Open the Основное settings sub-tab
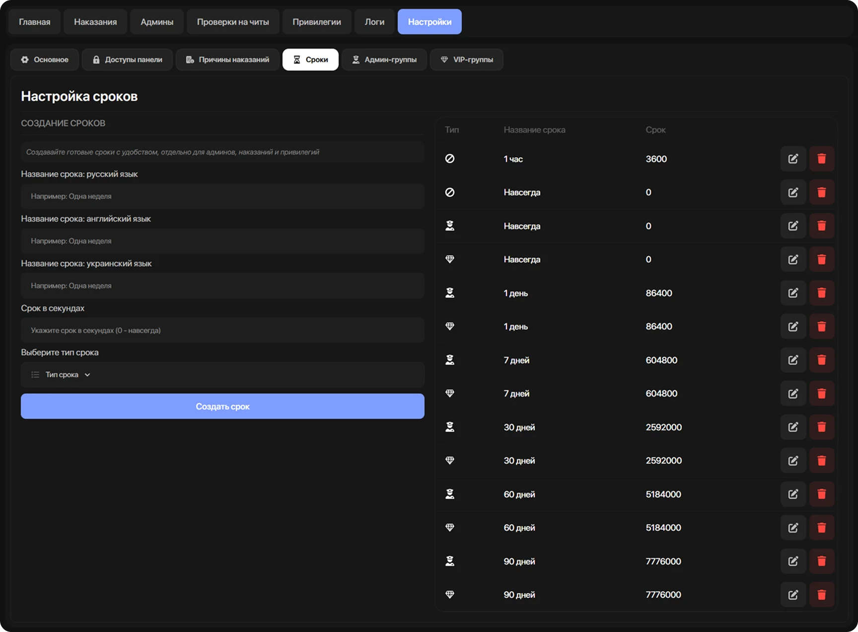Screen dimensions: 858x632 coord(45,60)
